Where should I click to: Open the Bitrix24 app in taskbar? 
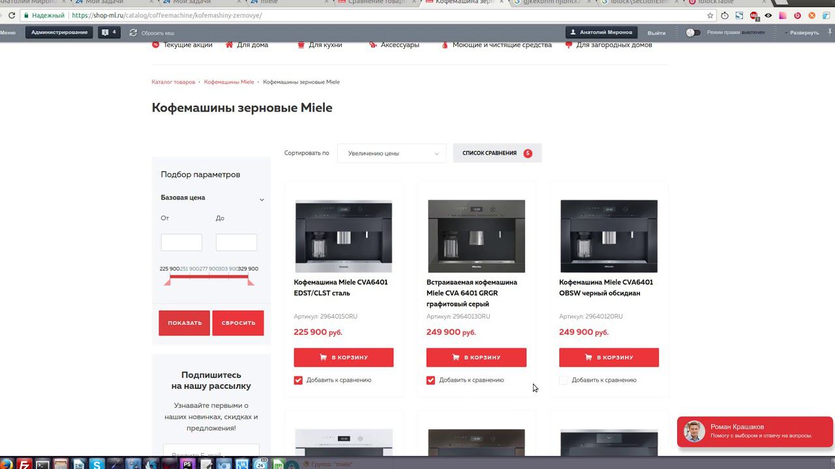pyautogui.click(x=260, y=464)
